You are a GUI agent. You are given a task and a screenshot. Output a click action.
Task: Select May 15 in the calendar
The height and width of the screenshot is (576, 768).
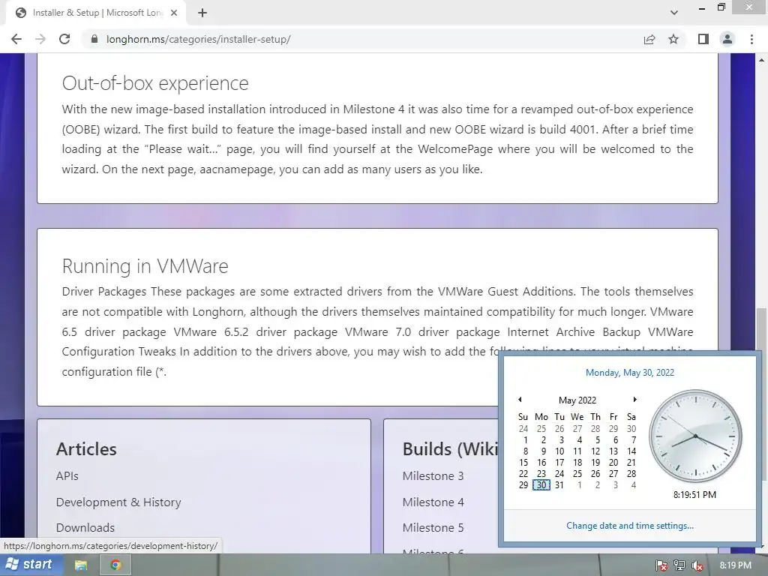point(523,462)
